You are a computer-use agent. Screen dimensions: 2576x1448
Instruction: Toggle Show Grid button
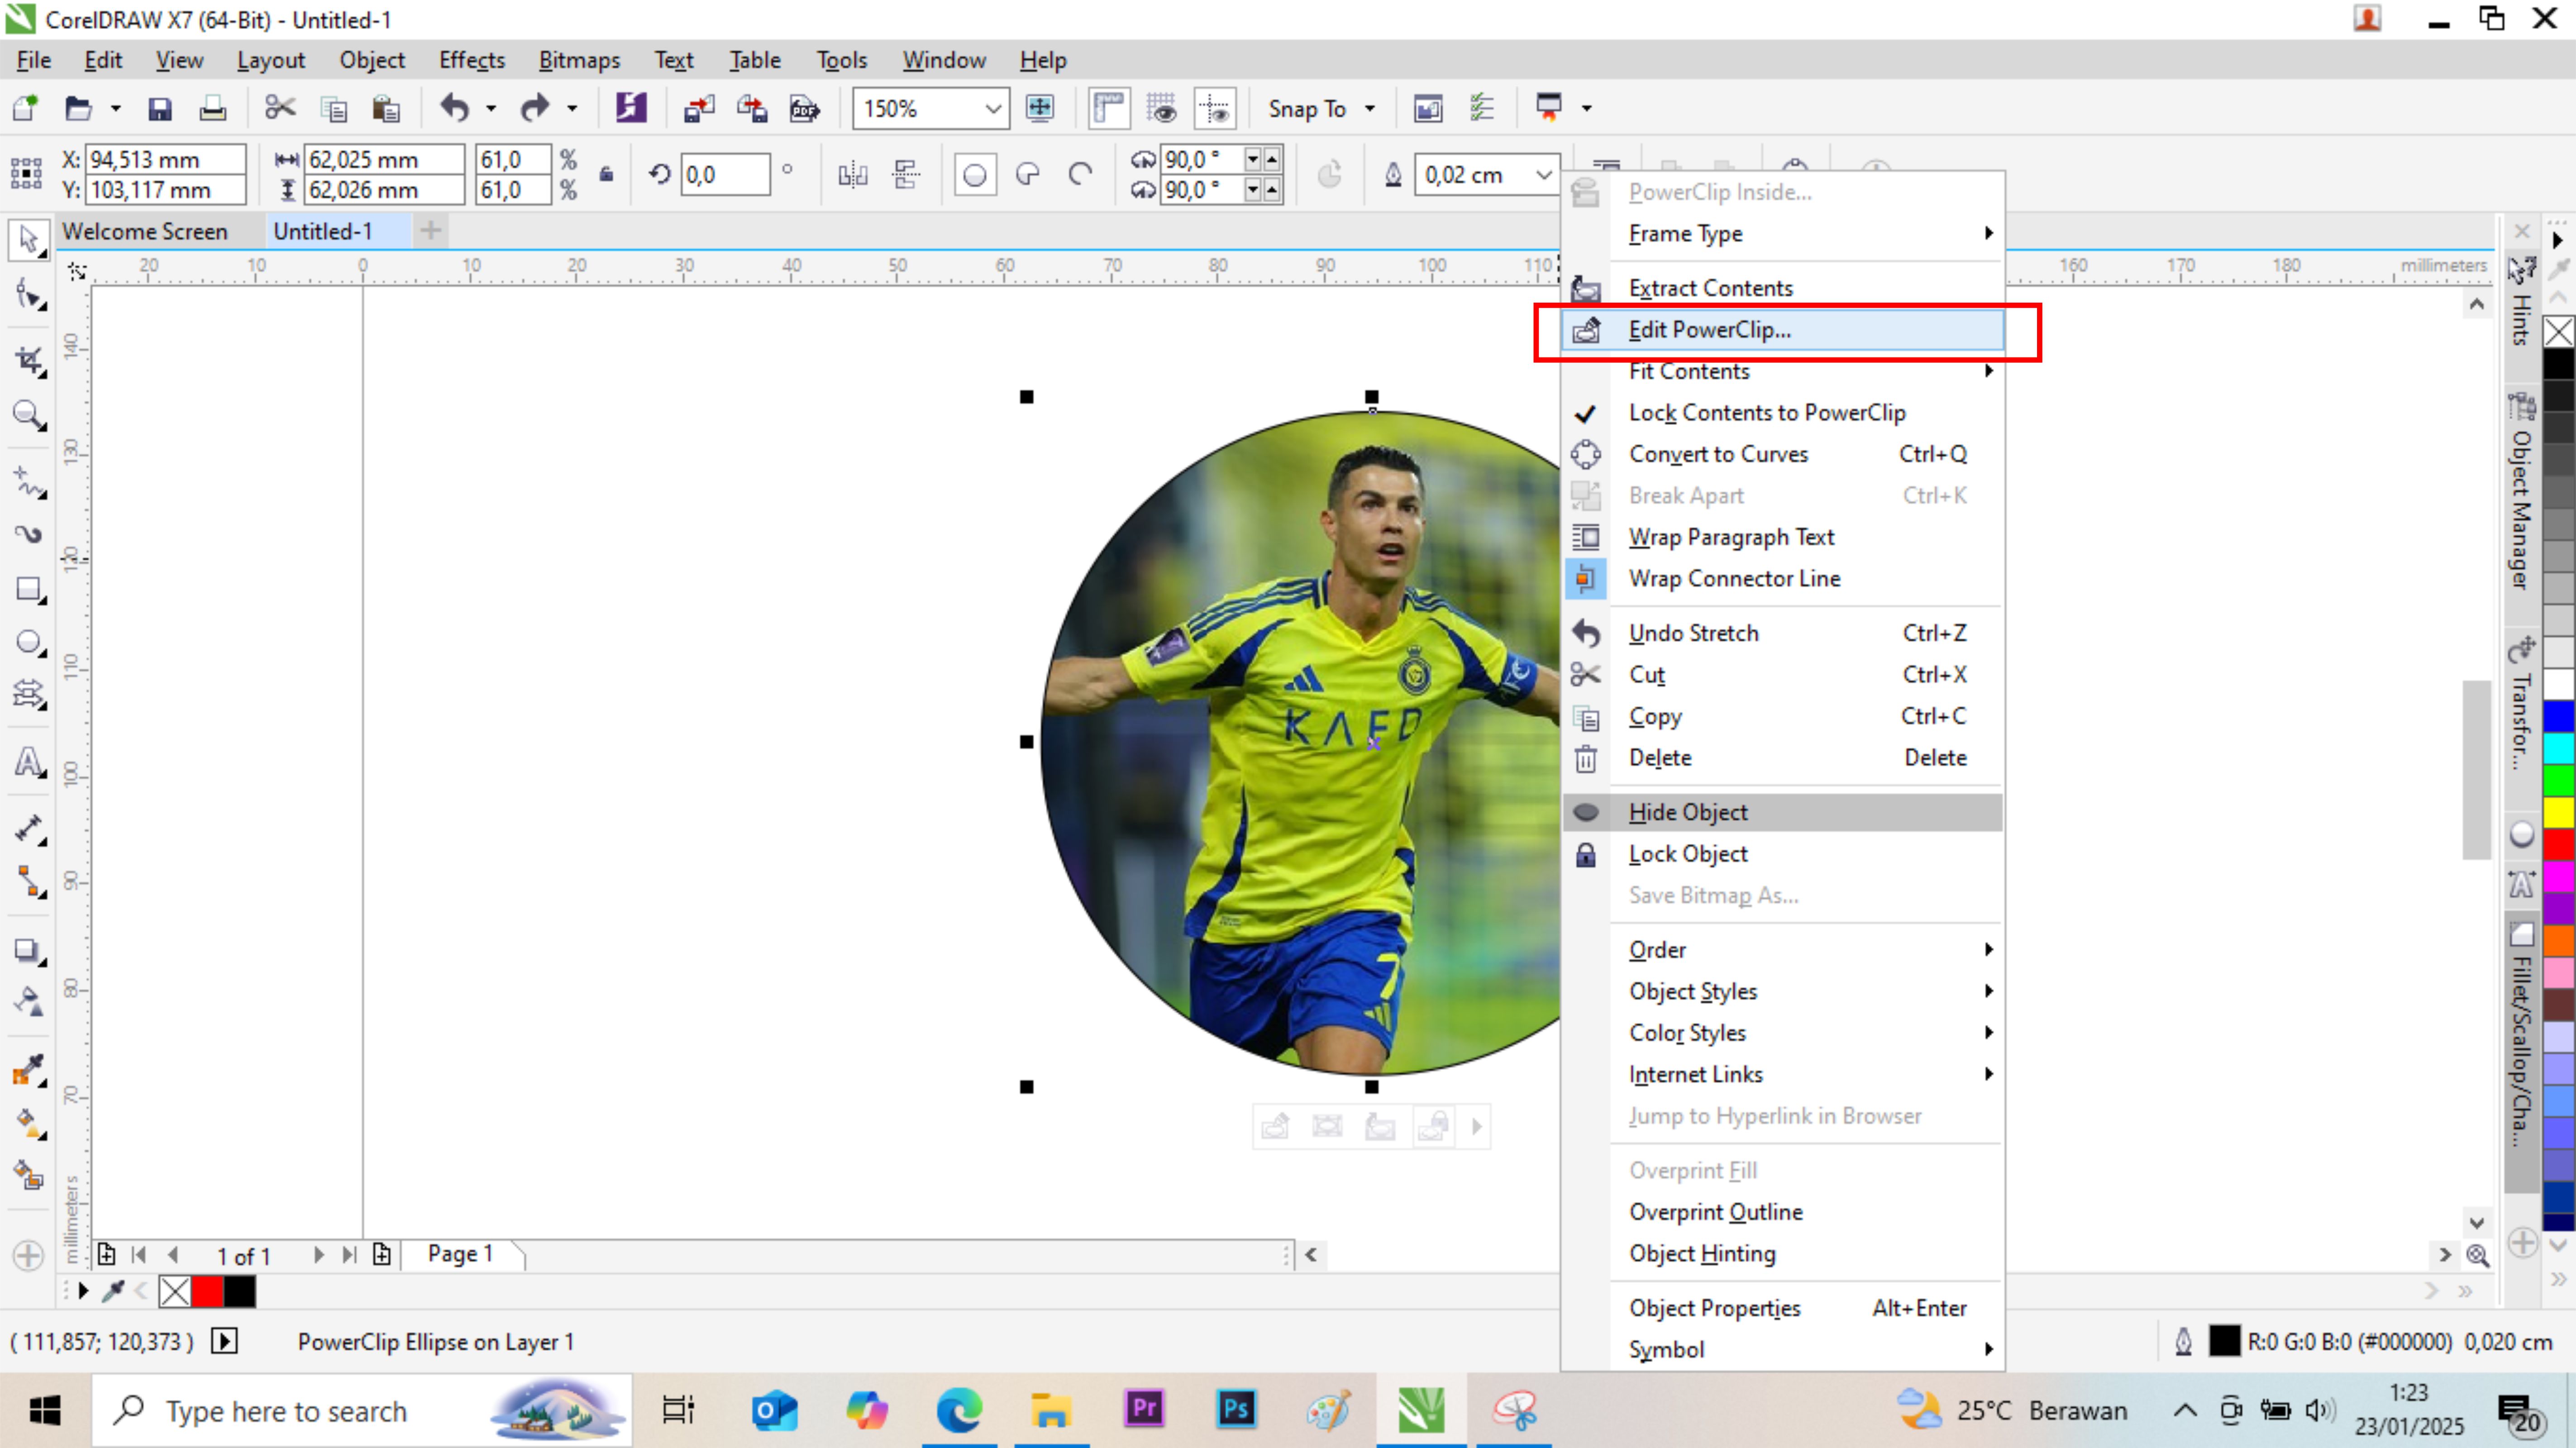click(x=1161, y=108)
